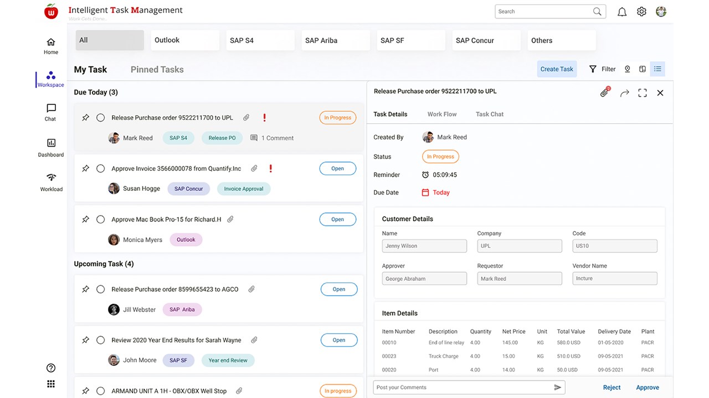Open the In Progress status in task details
Screen dimensions: 709x398
(x=440, y=156)
